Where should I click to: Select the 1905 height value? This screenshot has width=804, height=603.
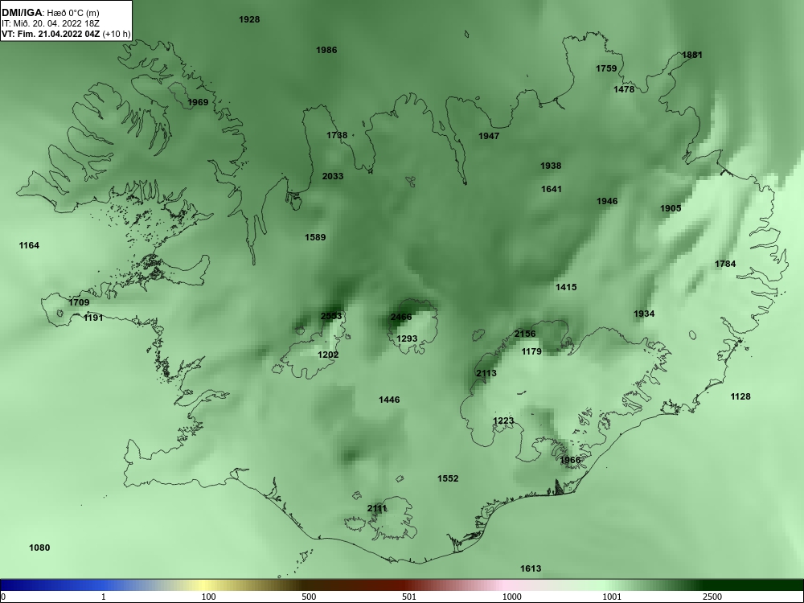[x=671, y=208]
